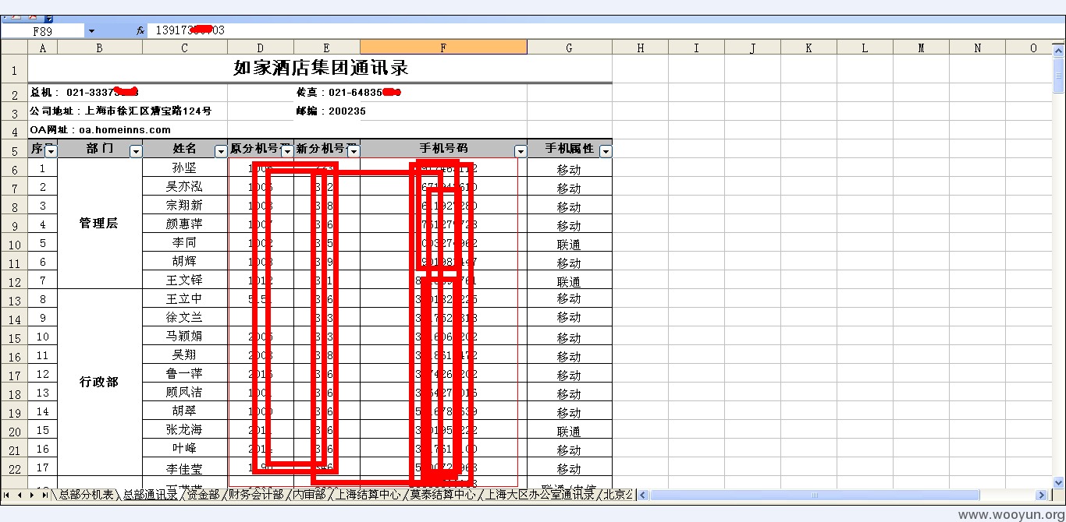
Task: Click merged 行政部 department cell
Action: pyautogui.click(x=100, y=383)
